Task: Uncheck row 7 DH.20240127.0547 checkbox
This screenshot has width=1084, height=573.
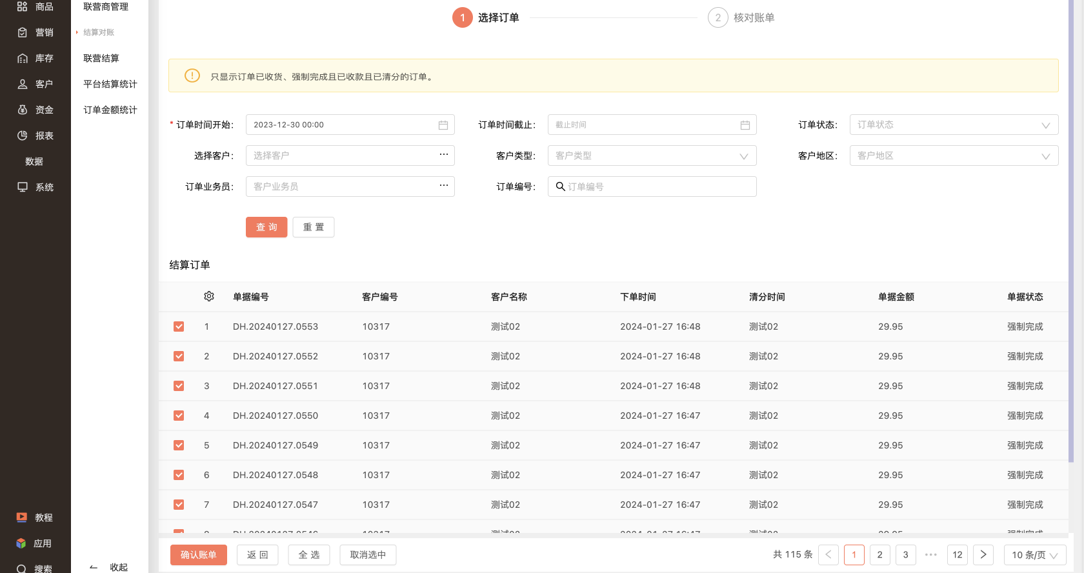Action: click(x=179, y=505)
